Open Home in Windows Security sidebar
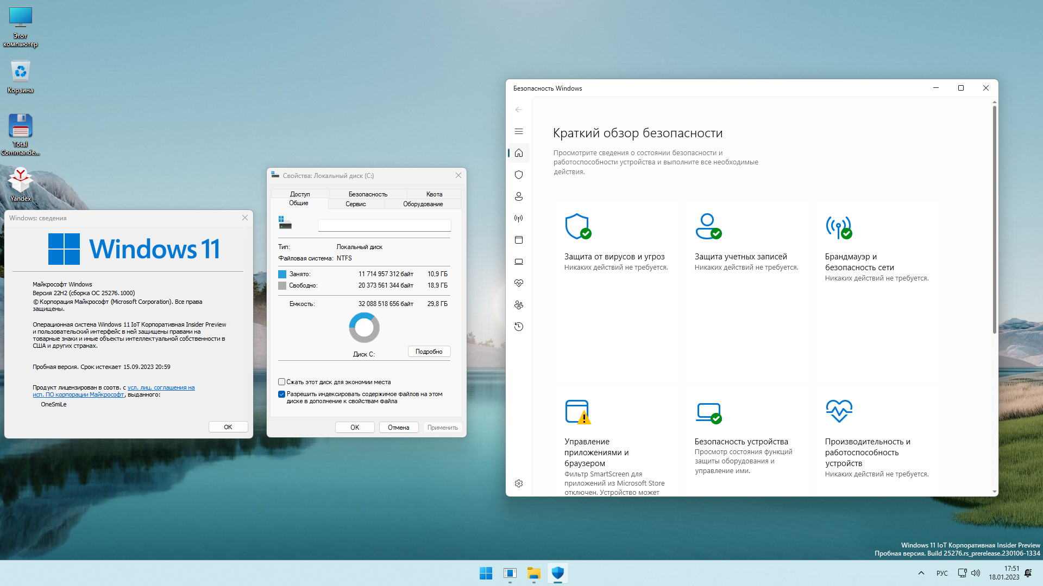The image size is (1043, 586). point(519,153)
